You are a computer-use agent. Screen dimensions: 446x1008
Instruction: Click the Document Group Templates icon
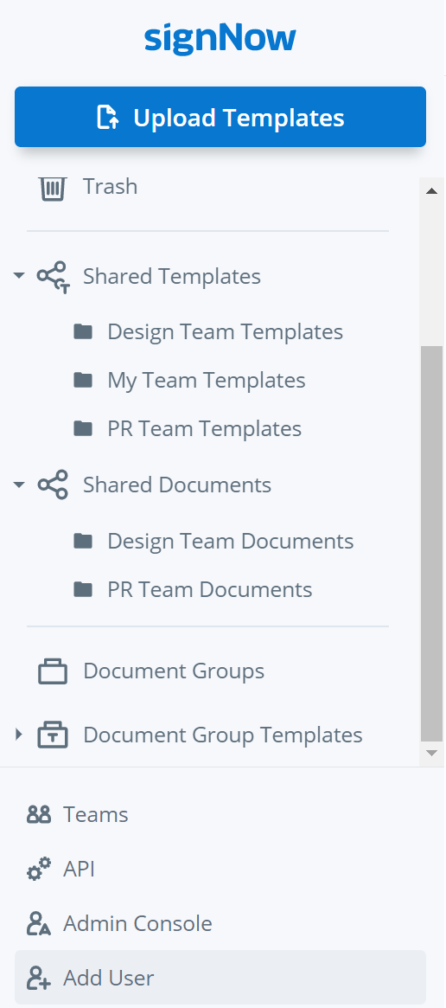point(53,735)
